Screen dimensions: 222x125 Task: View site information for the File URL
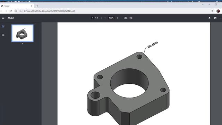16,11
